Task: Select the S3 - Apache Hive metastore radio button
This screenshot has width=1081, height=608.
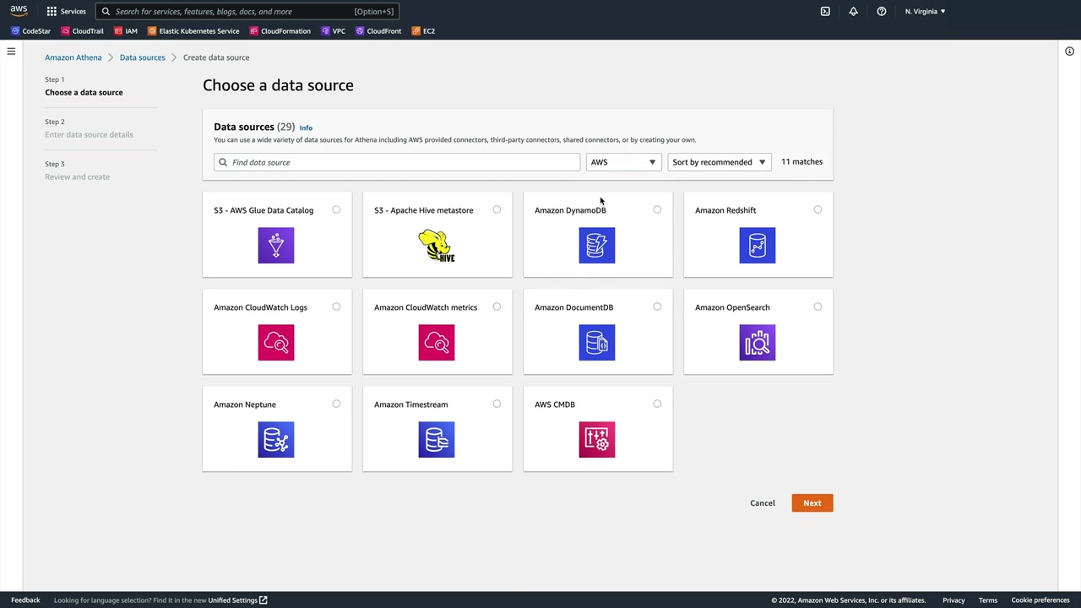Action: [497, 209]
